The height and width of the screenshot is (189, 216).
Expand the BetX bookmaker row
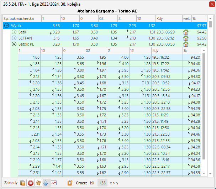click(x=14, y=32)
